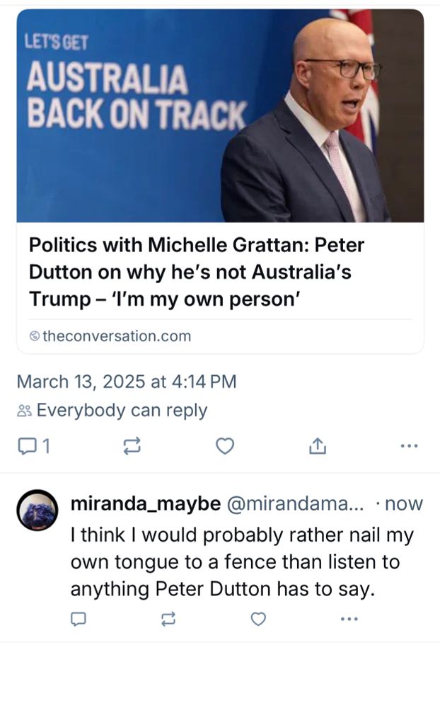Image resolution: width=440 pixels, height=708 pixels.
Task: Repost the Peter Dutton article post
Action: tap(132, 446)
